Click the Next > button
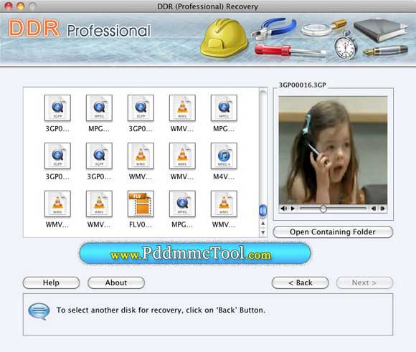 pos(364,282)
